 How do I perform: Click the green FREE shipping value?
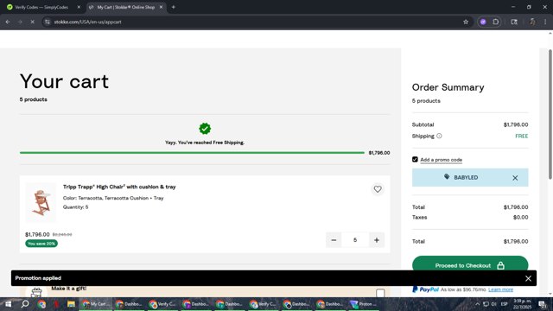click(521, 136)
